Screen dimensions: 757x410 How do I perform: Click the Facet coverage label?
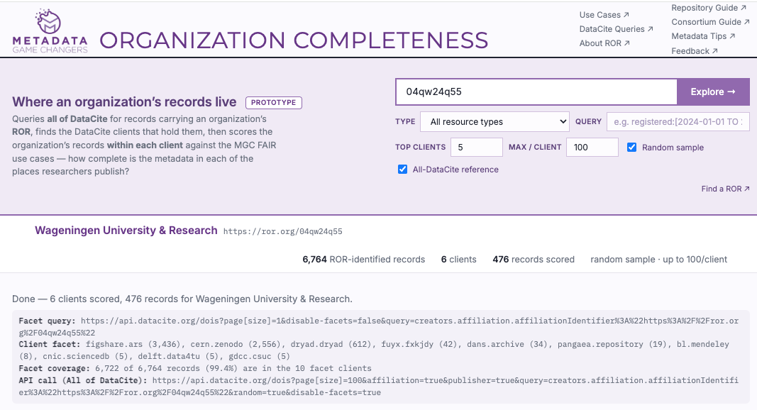click(55, 368)
